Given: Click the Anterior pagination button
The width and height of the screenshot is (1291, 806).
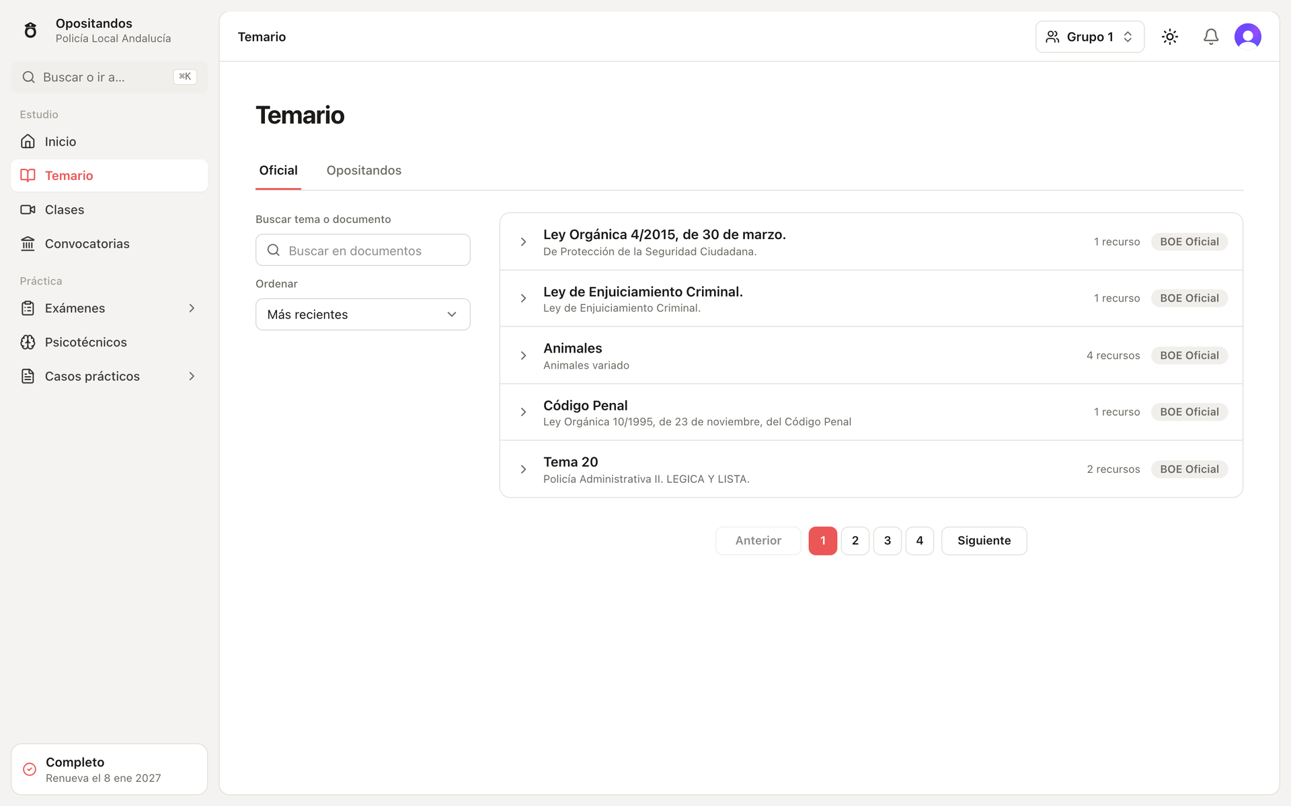Looking at the screenshot, I should click(758, 541).
